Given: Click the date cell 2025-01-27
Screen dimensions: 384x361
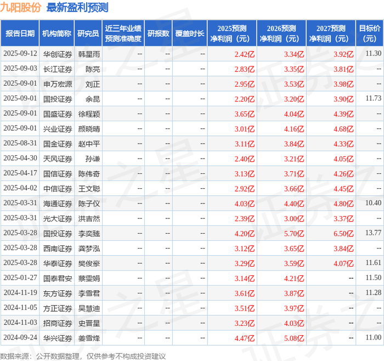Looking at the screenshot, I should coord(20,278).
